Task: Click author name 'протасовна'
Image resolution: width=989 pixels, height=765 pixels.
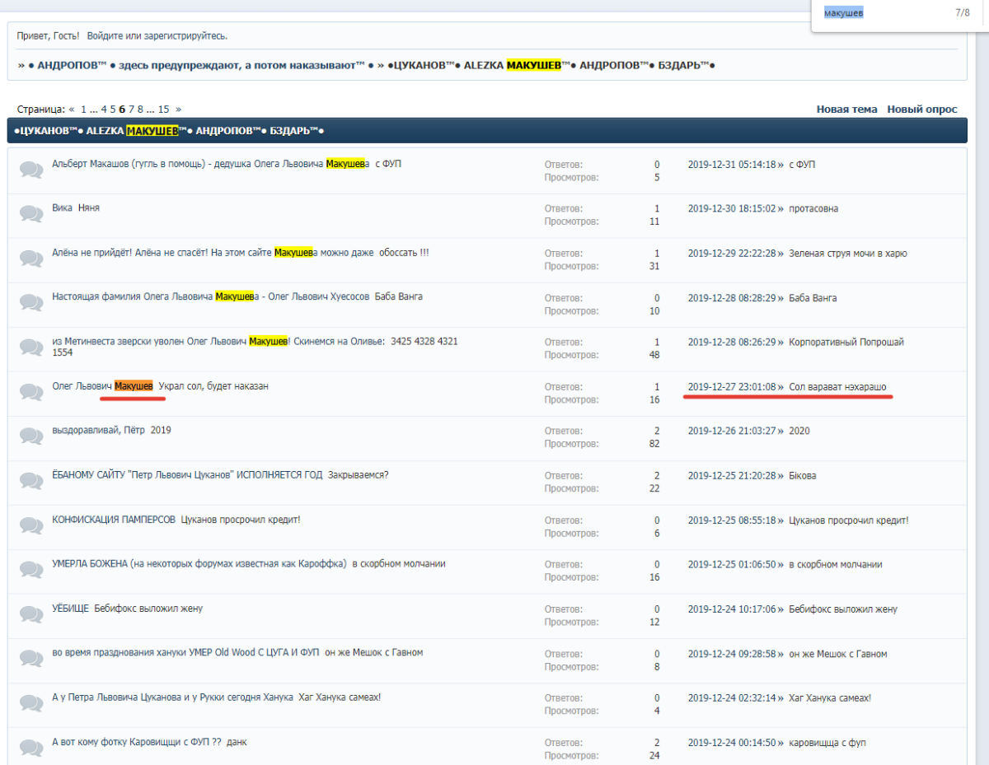Action: point(813,209)
